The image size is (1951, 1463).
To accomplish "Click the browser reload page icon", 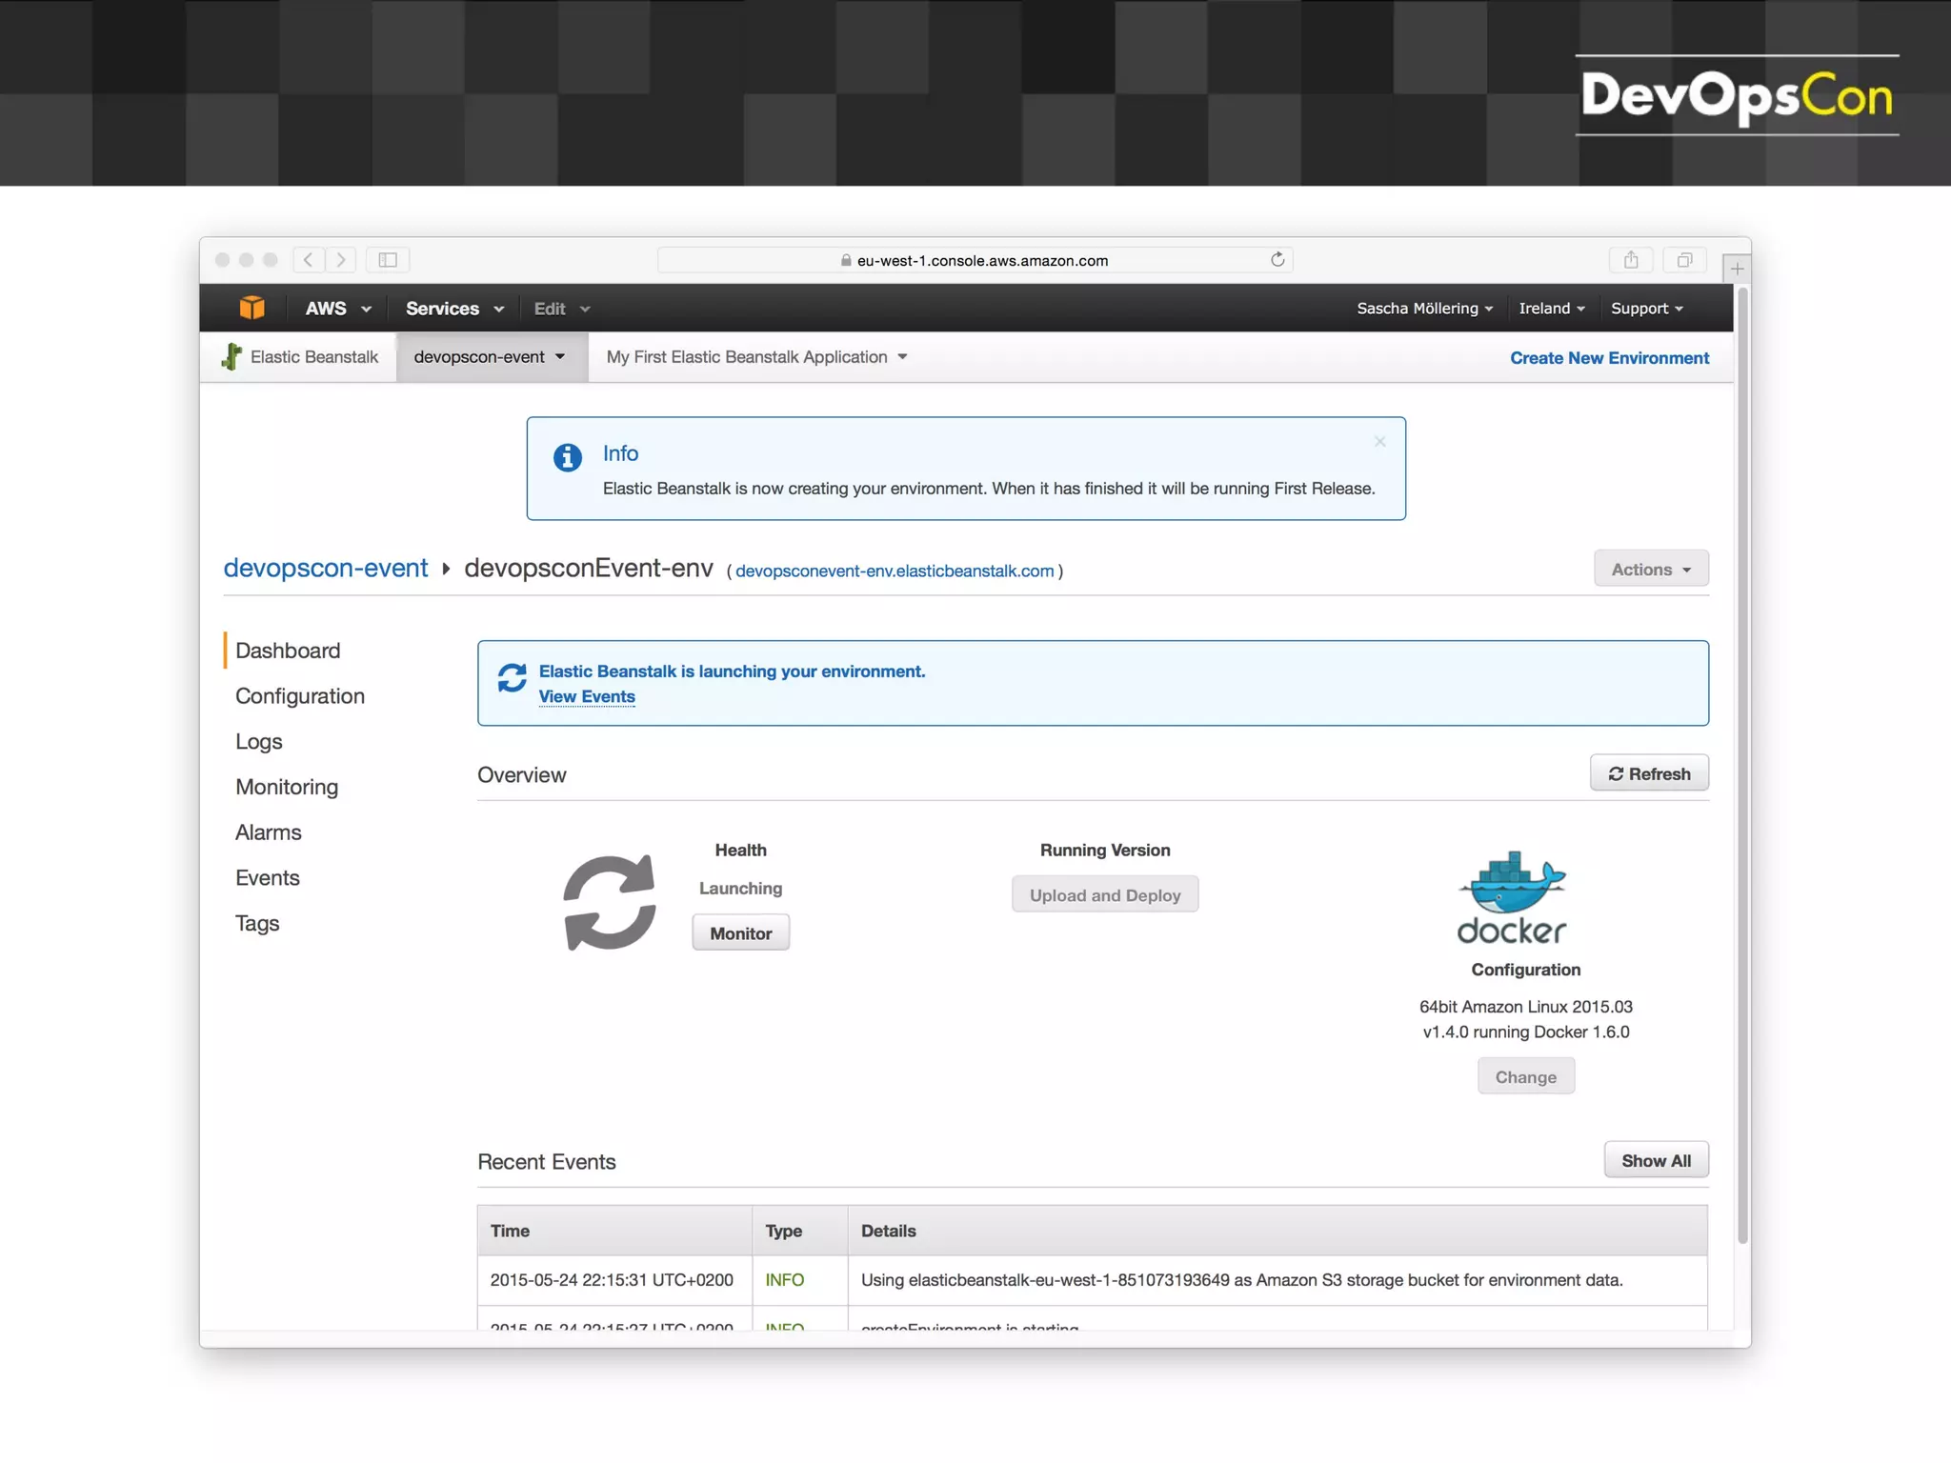I will pos(1277,260).
